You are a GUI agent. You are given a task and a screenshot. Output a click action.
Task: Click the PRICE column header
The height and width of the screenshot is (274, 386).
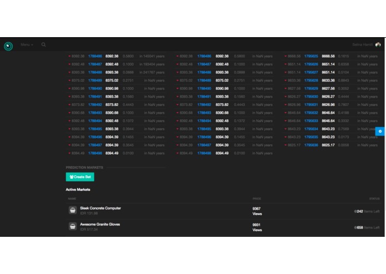(257, 199)
